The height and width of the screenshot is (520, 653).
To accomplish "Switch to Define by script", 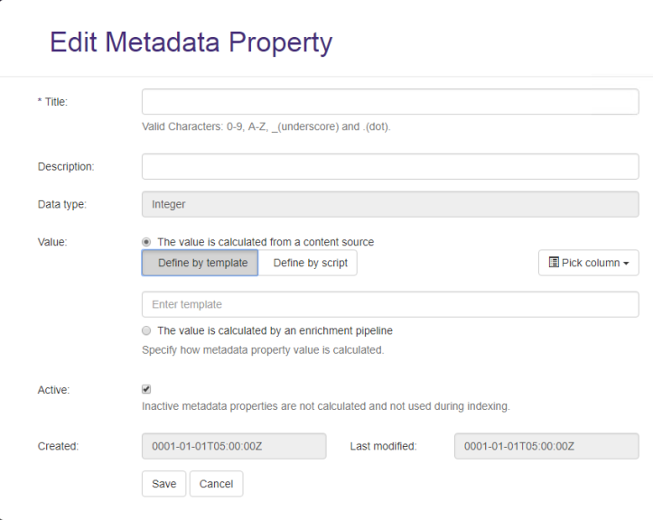I will pos(310,263).
